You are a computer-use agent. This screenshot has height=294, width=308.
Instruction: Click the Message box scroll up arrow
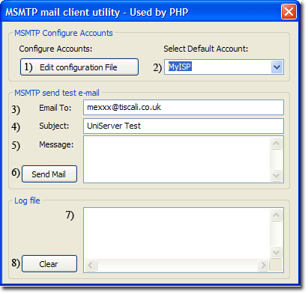pyautogui.click(x=277, y=144)
